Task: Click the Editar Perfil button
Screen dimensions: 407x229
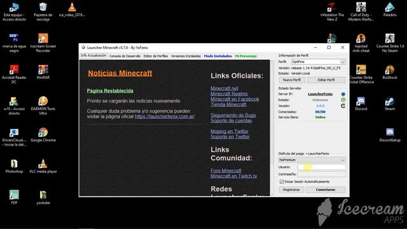Action: 326,80
